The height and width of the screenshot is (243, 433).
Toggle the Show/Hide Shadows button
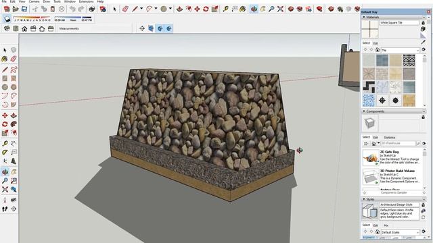point(7,19)
